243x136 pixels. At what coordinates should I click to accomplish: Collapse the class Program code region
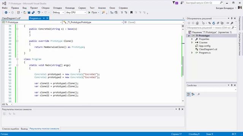click(17, 59)
